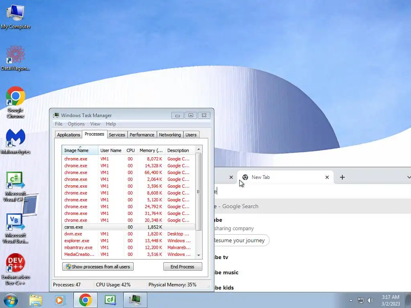Click Physical Memory: 35% status entry
The width and height of the screenshot is (411, 308).
pyautogui.click(x=172, y=285)
